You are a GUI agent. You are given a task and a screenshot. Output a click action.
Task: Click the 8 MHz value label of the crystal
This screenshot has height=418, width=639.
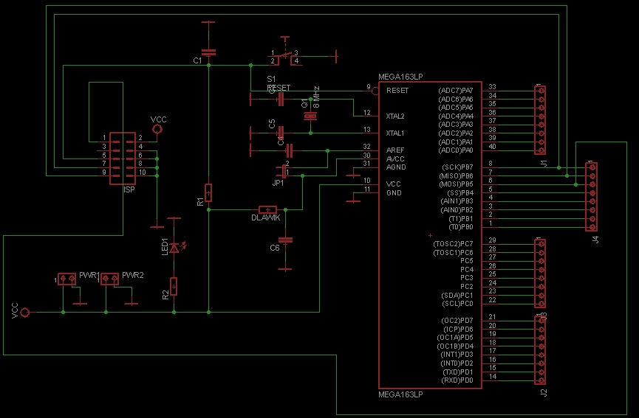point(317,97)
